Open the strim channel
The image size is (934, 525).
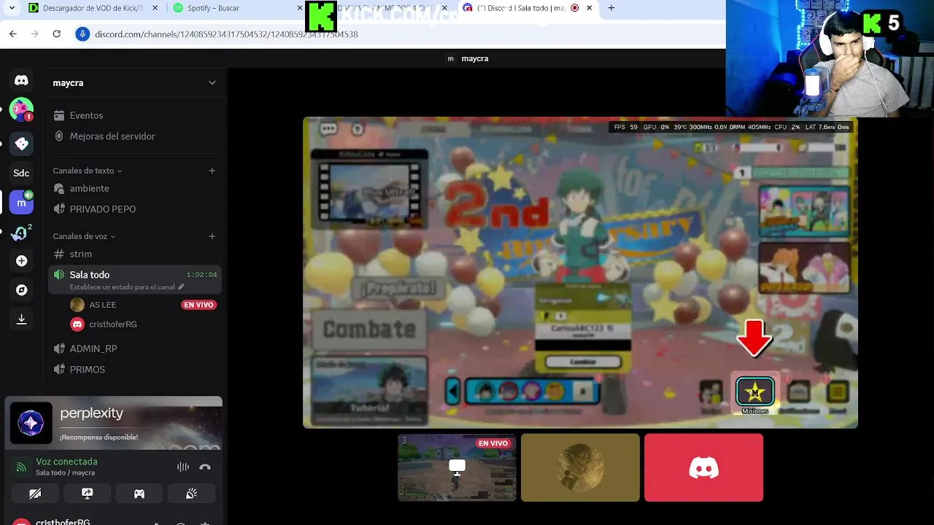click(x=135, y=254)
